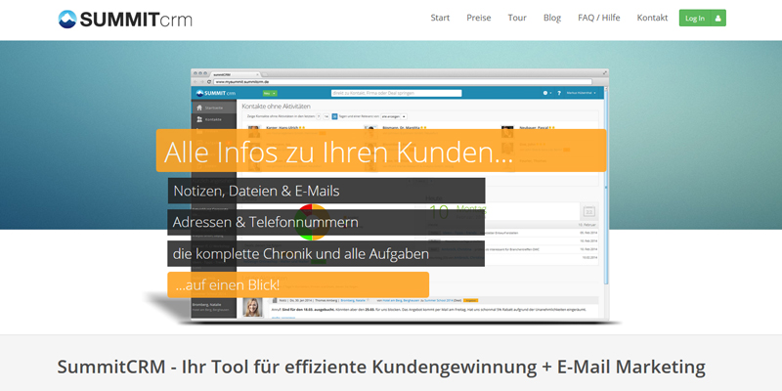Click the Startseite home icon in screenshot sidebar
This screenshot has width=782, height=391.
[199, 108]
